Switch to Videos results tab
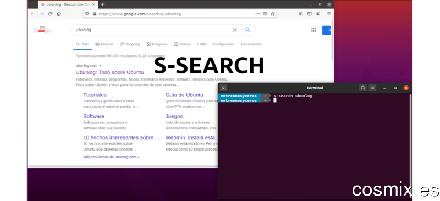Image resolution: width=440 pixels, height=201 pixels. [182, 44]
